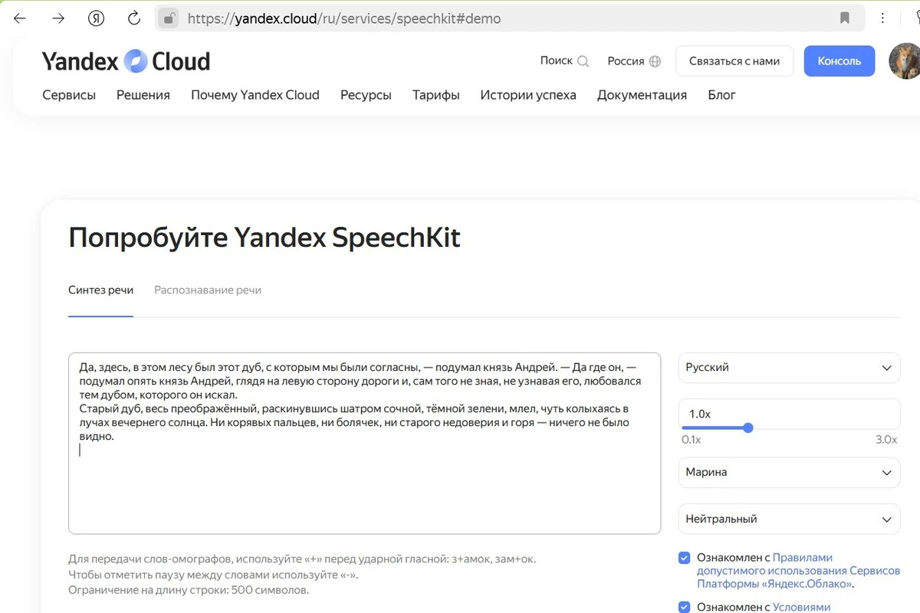Open the Решения menu
920x613 pixels.
tap(143, 95)
